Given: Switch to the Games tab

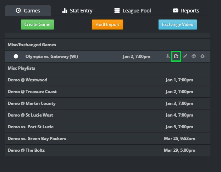Looking at the screenshot, I should 28,11.
